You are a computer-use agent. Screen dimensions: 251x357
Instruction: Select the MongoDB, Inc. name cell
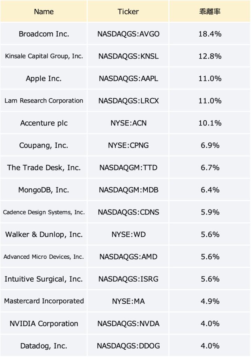point(44,190)
